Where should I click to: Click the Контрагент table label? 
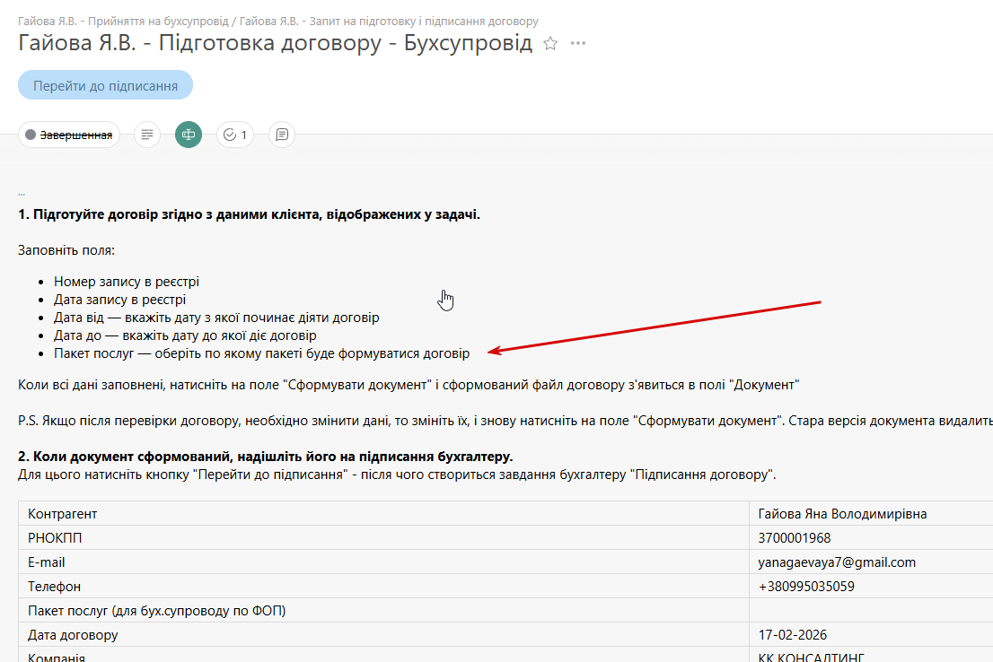click(62, 514)
